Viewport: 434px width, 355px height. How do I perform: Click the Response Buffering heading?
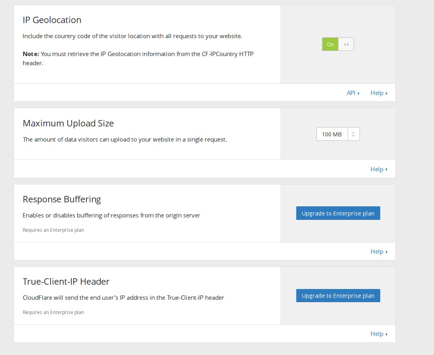pyautogui.click(x=62, y=199)
